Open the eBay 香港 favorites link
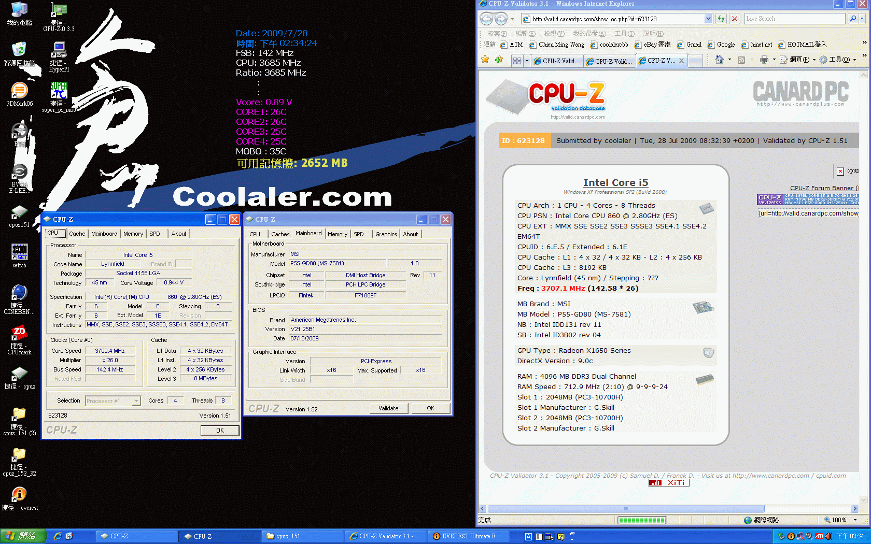Screen dimensions: 871x544 tap(652, 45)
